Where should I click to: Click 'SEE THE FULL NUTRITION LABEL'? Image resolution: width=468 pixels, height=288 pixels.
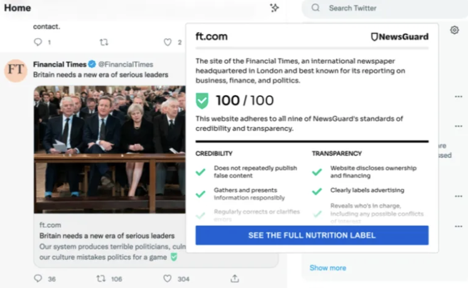click(x=312, y=235)
